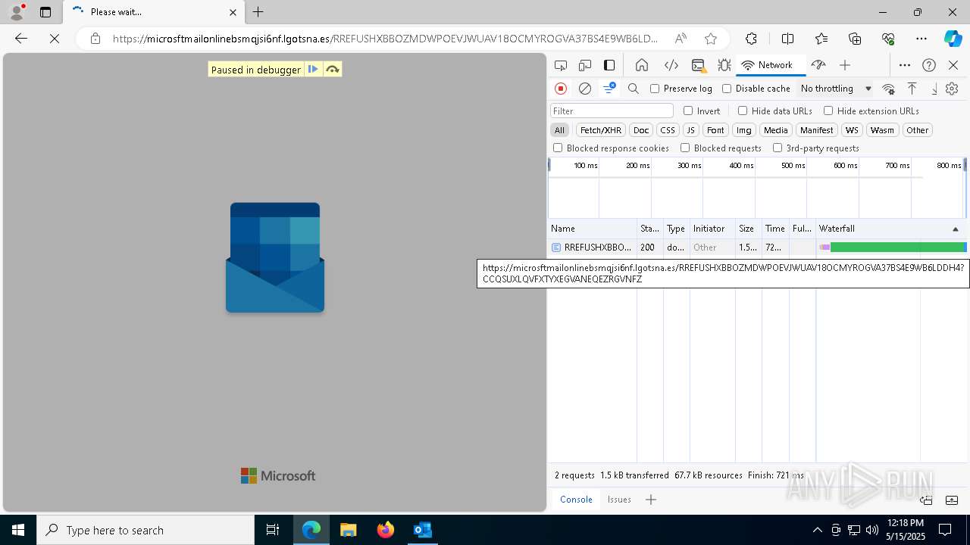Screen dimensions: 970x545
Task: Open DevTools help question icon
Action: point(929,65)
